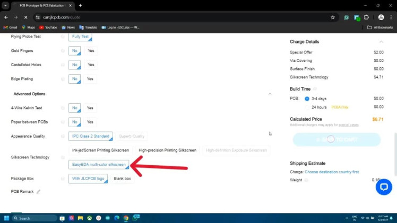Edit PCB Remark with pencil icon

pyautogui.click(x=38, y=192)
